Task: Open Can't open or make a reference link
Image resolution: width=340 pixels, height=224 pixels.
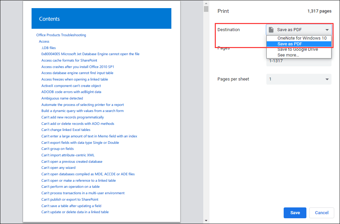Action: pyautogui.click(x=79, y=181)
